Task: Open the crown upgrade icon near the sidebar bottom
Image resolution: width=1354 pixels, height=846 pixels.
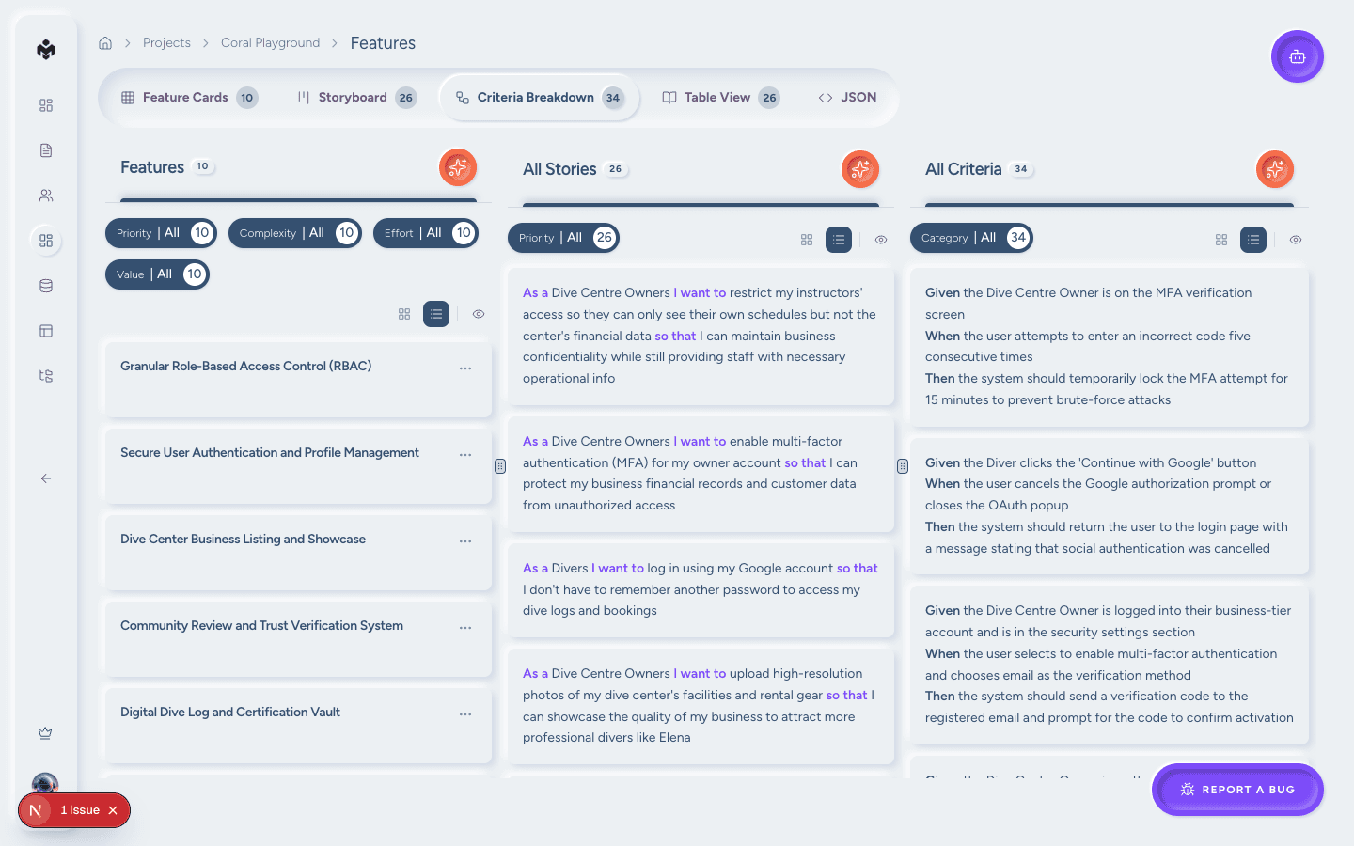Action: click(x=45, y=732)
